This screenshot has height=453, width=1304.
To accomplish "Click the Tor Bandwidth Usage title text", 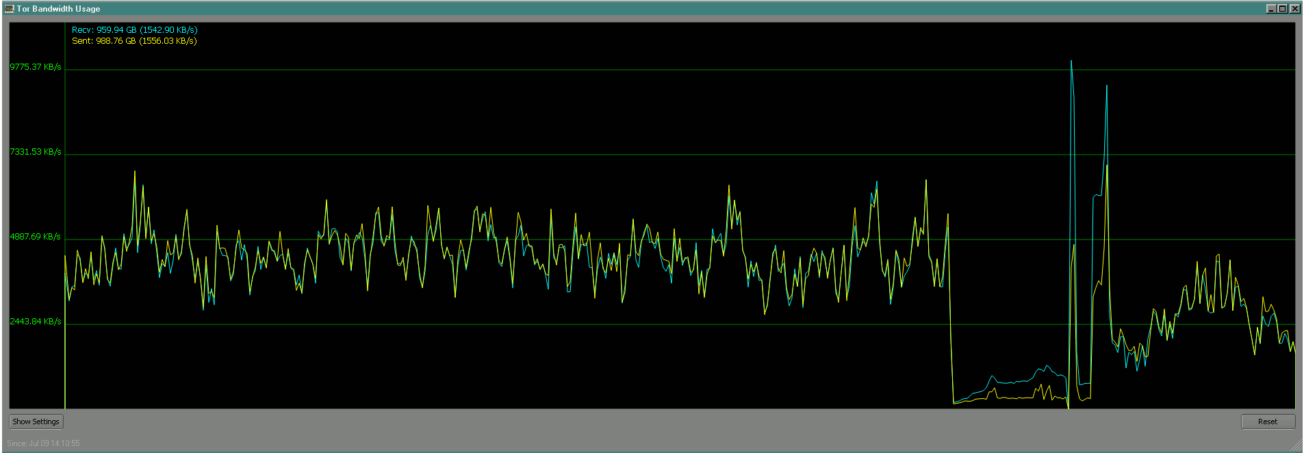I will tap(58, 9).
